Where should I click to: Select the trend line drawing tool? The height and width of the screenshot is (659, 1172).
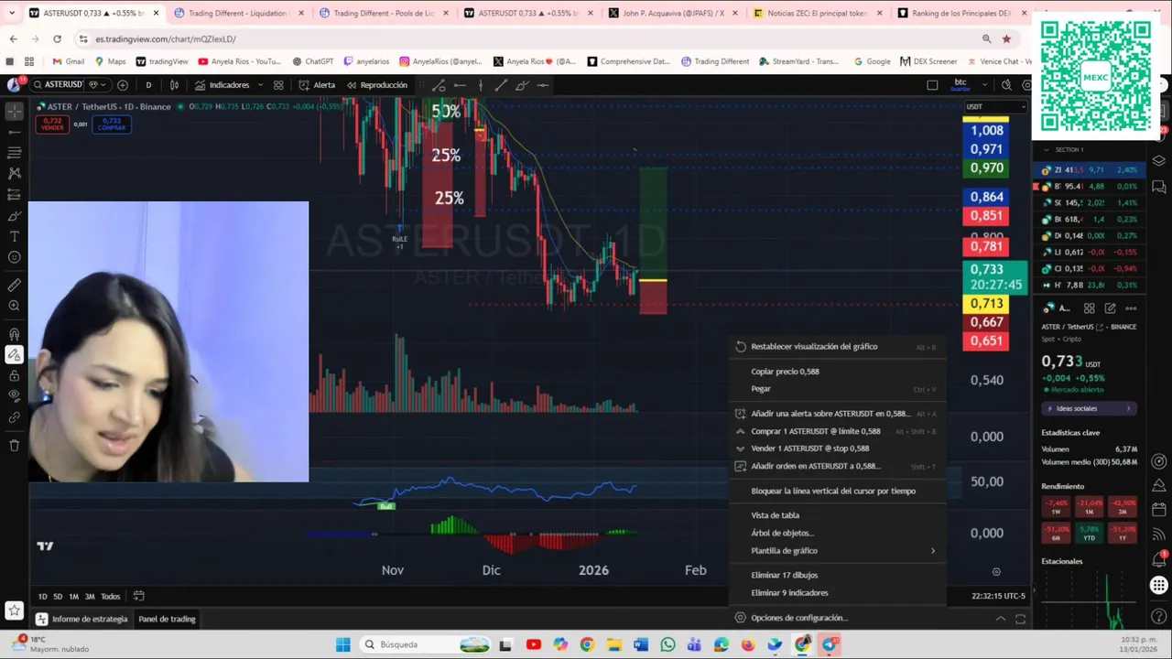pos(15,132)
